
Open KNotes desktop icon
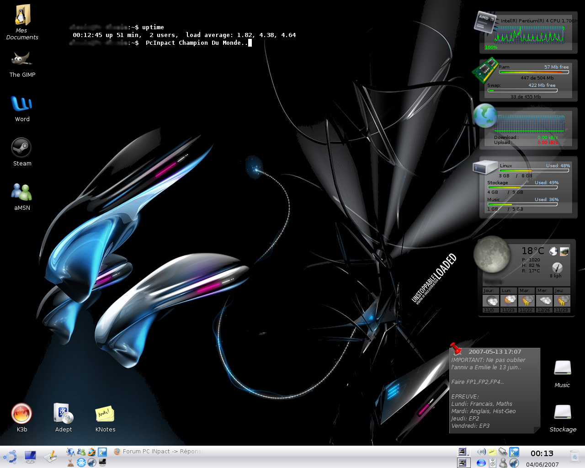pyautogui.click(x=105, y=414)
